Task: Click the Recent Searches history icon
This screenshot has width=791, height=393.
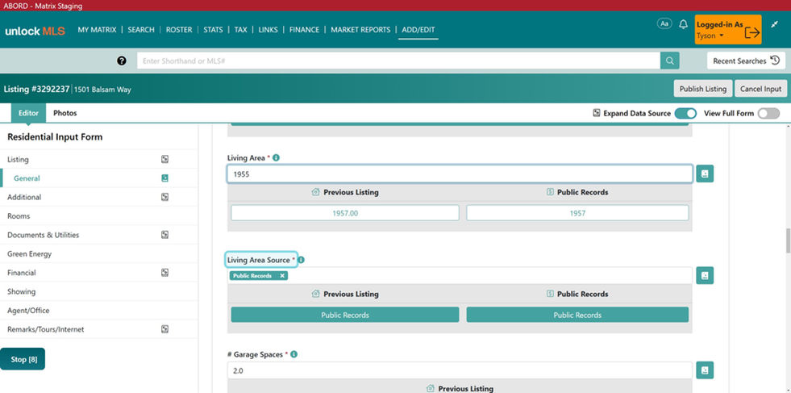Action: click(776, 61)
